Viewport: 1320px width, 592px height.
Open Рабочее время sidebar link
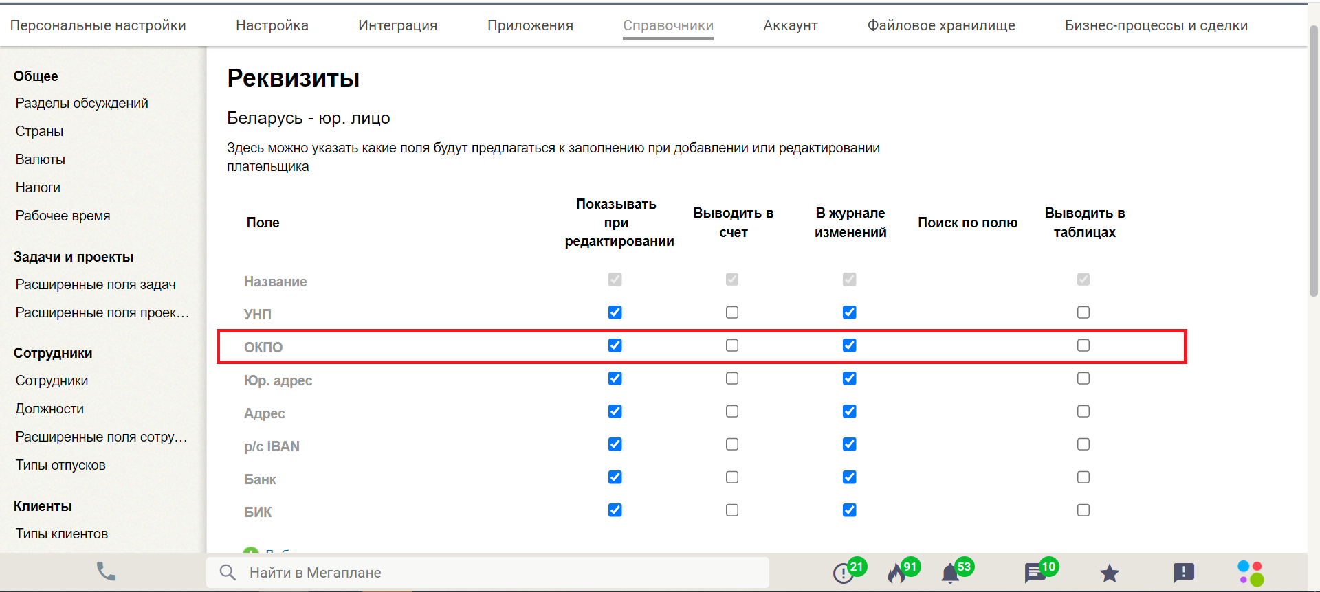pos(63,216)
